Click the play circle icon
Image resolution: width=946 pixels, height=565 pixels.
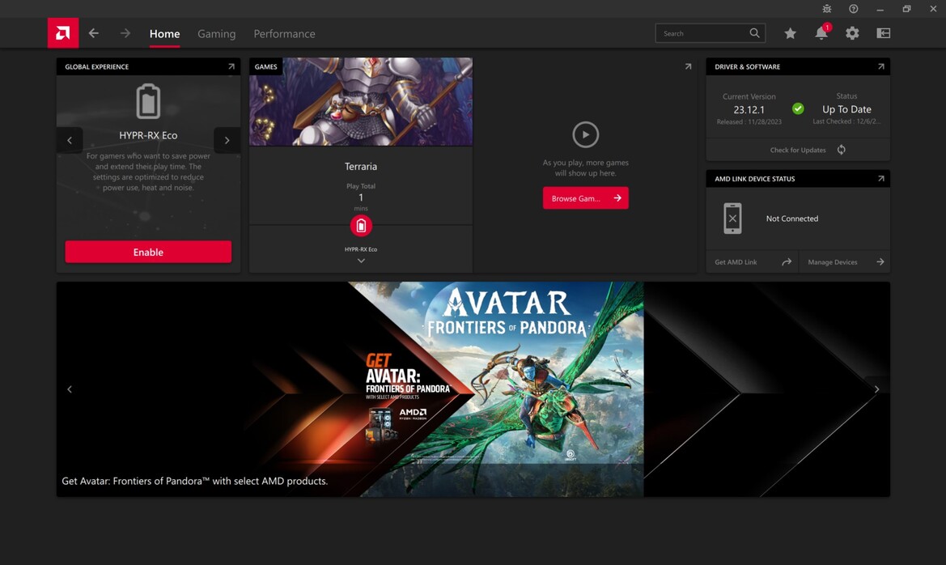pyautogui.click(x=585, y=134)
